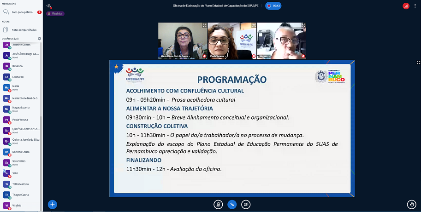Click the Virginia talking indicator badge
Image resolution: width=421 pixels, height=212 pixels.
[55, 14]
